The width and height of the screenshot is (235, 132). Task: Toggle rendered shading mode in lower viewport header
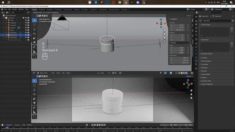187,73
